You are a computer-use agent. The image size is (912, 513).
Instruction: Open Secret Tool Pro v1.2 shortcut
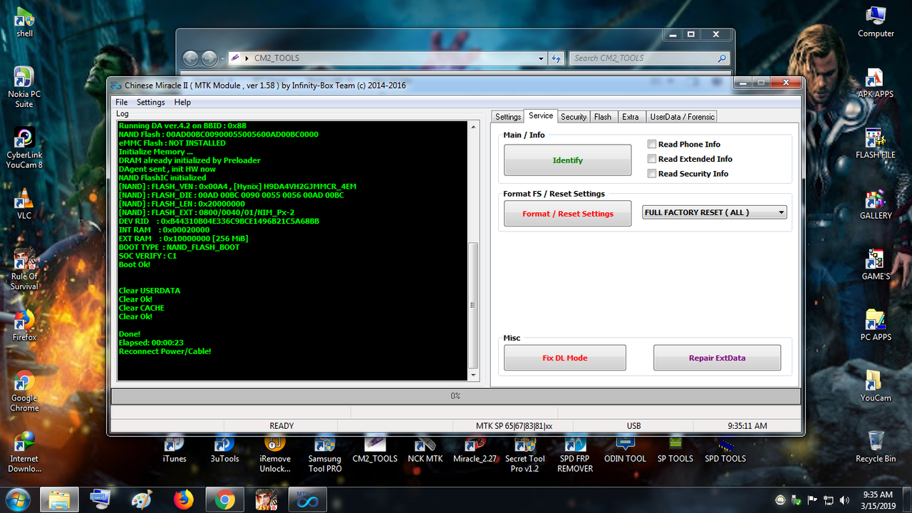525,454
